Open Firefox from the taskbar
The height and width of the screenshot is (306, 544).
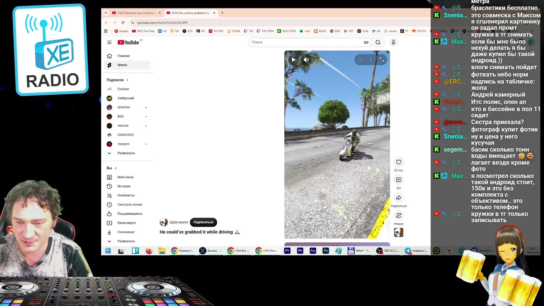click(x=149, y=251)
